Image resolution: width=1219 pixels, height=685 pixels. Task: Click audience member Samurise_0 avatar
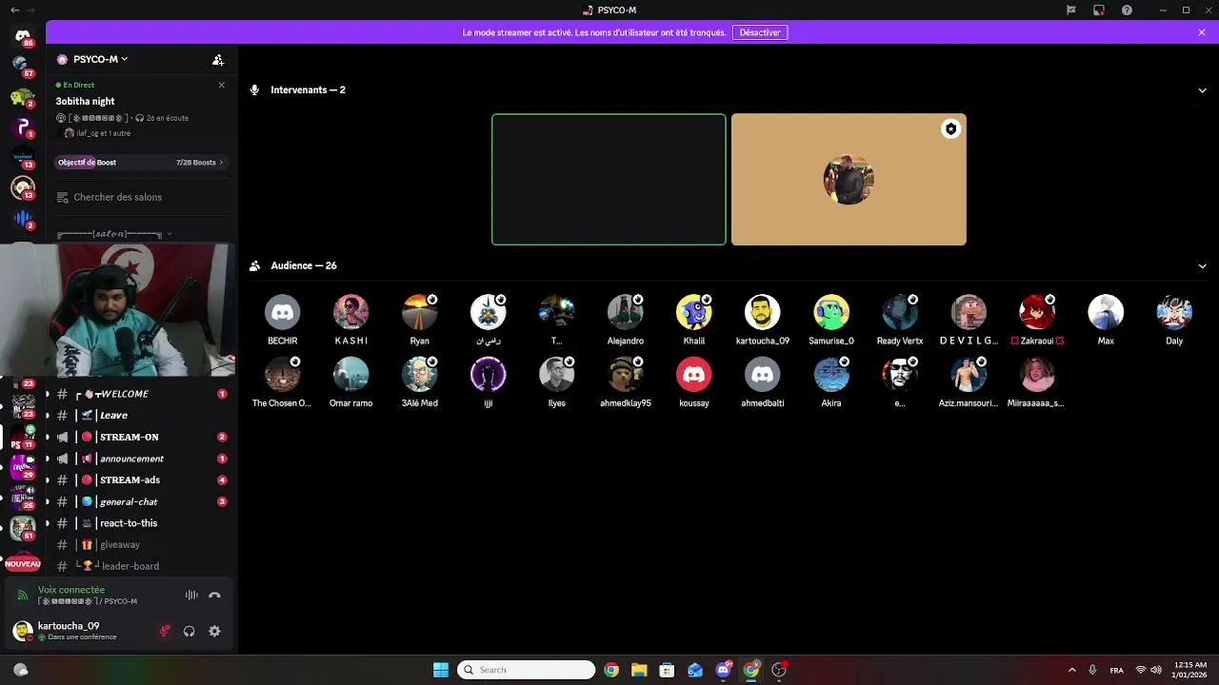[x=831, y=312]
